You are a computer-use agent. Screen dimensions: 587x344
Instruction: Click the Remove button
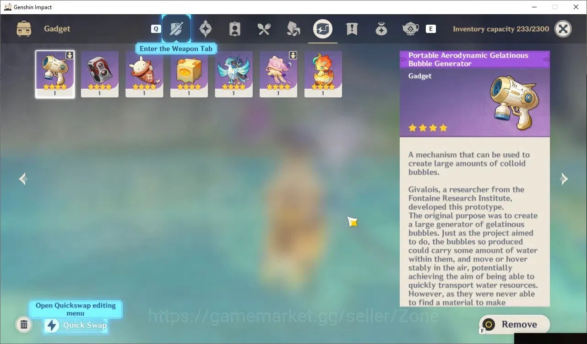click(x=514, y=324)
